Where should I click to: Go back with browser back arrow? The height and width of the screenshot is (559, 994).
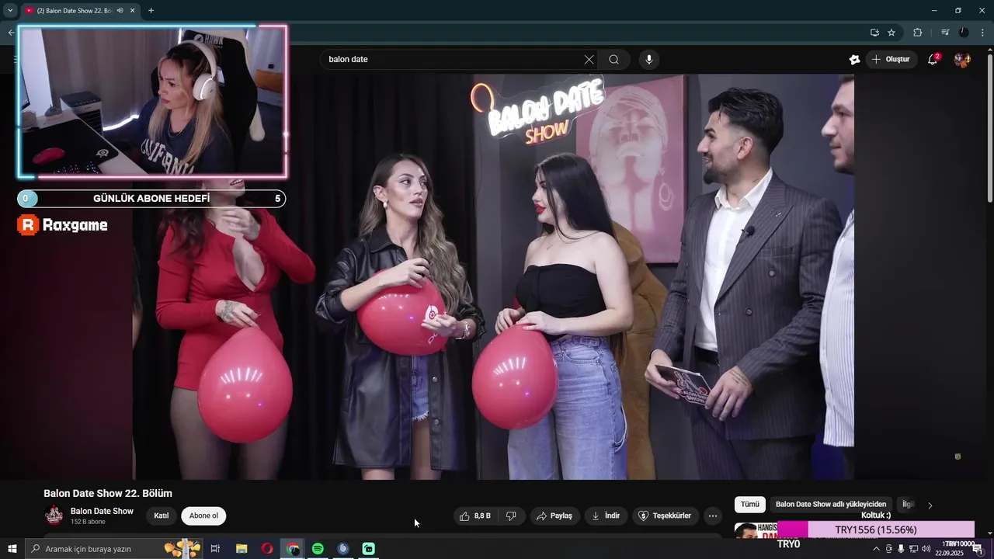(x=11, y=32)
